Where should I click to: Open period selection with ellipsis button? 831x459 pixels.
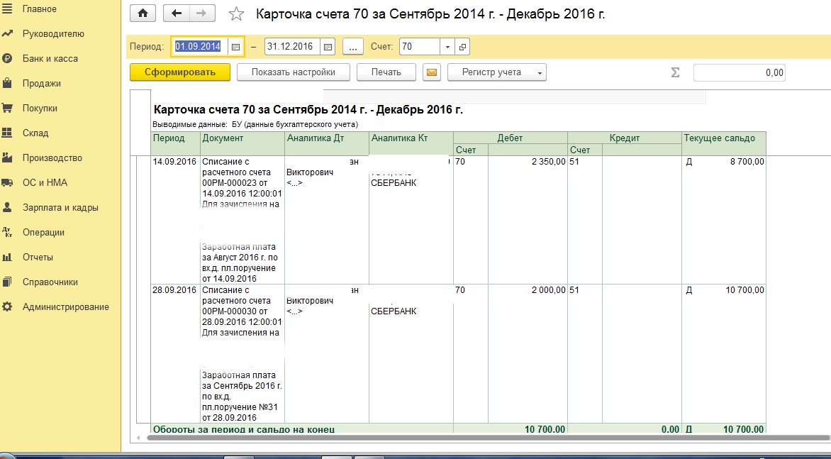(352, 47)
